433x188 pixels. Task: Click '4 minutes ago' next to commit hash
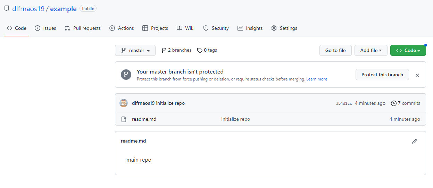click(x=370, y=103)
